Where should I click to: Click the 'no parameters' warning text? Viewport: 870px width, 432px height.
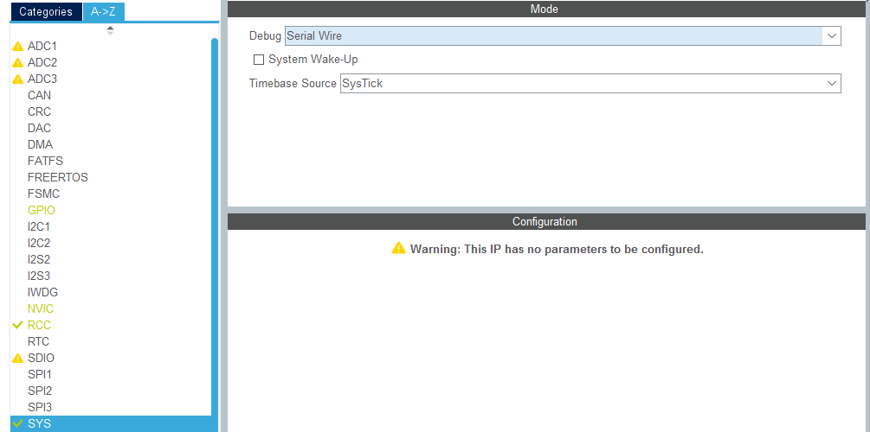[x=557, y=249]
